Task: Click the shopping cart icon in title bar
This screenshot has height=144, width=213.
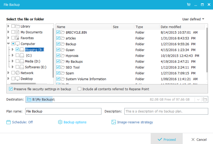Action: [189, 5]
